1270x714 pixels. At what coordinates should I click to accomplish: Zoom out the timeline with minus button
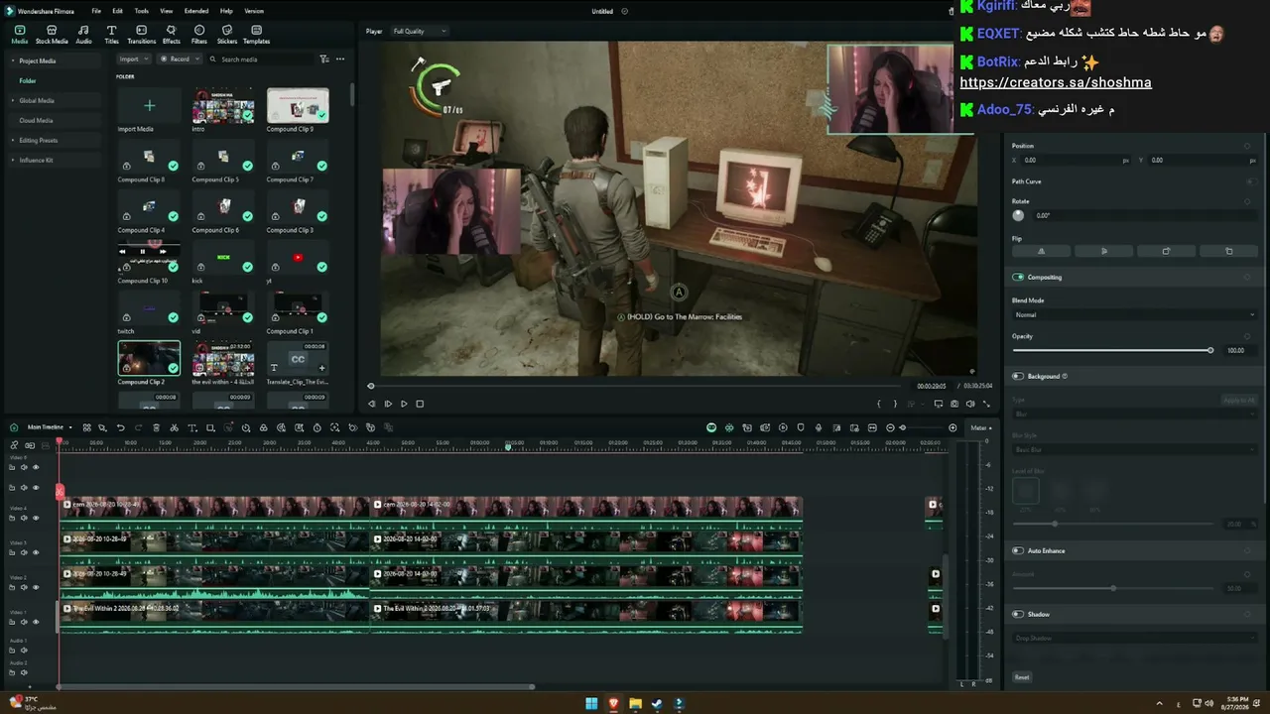coord(890,427)
